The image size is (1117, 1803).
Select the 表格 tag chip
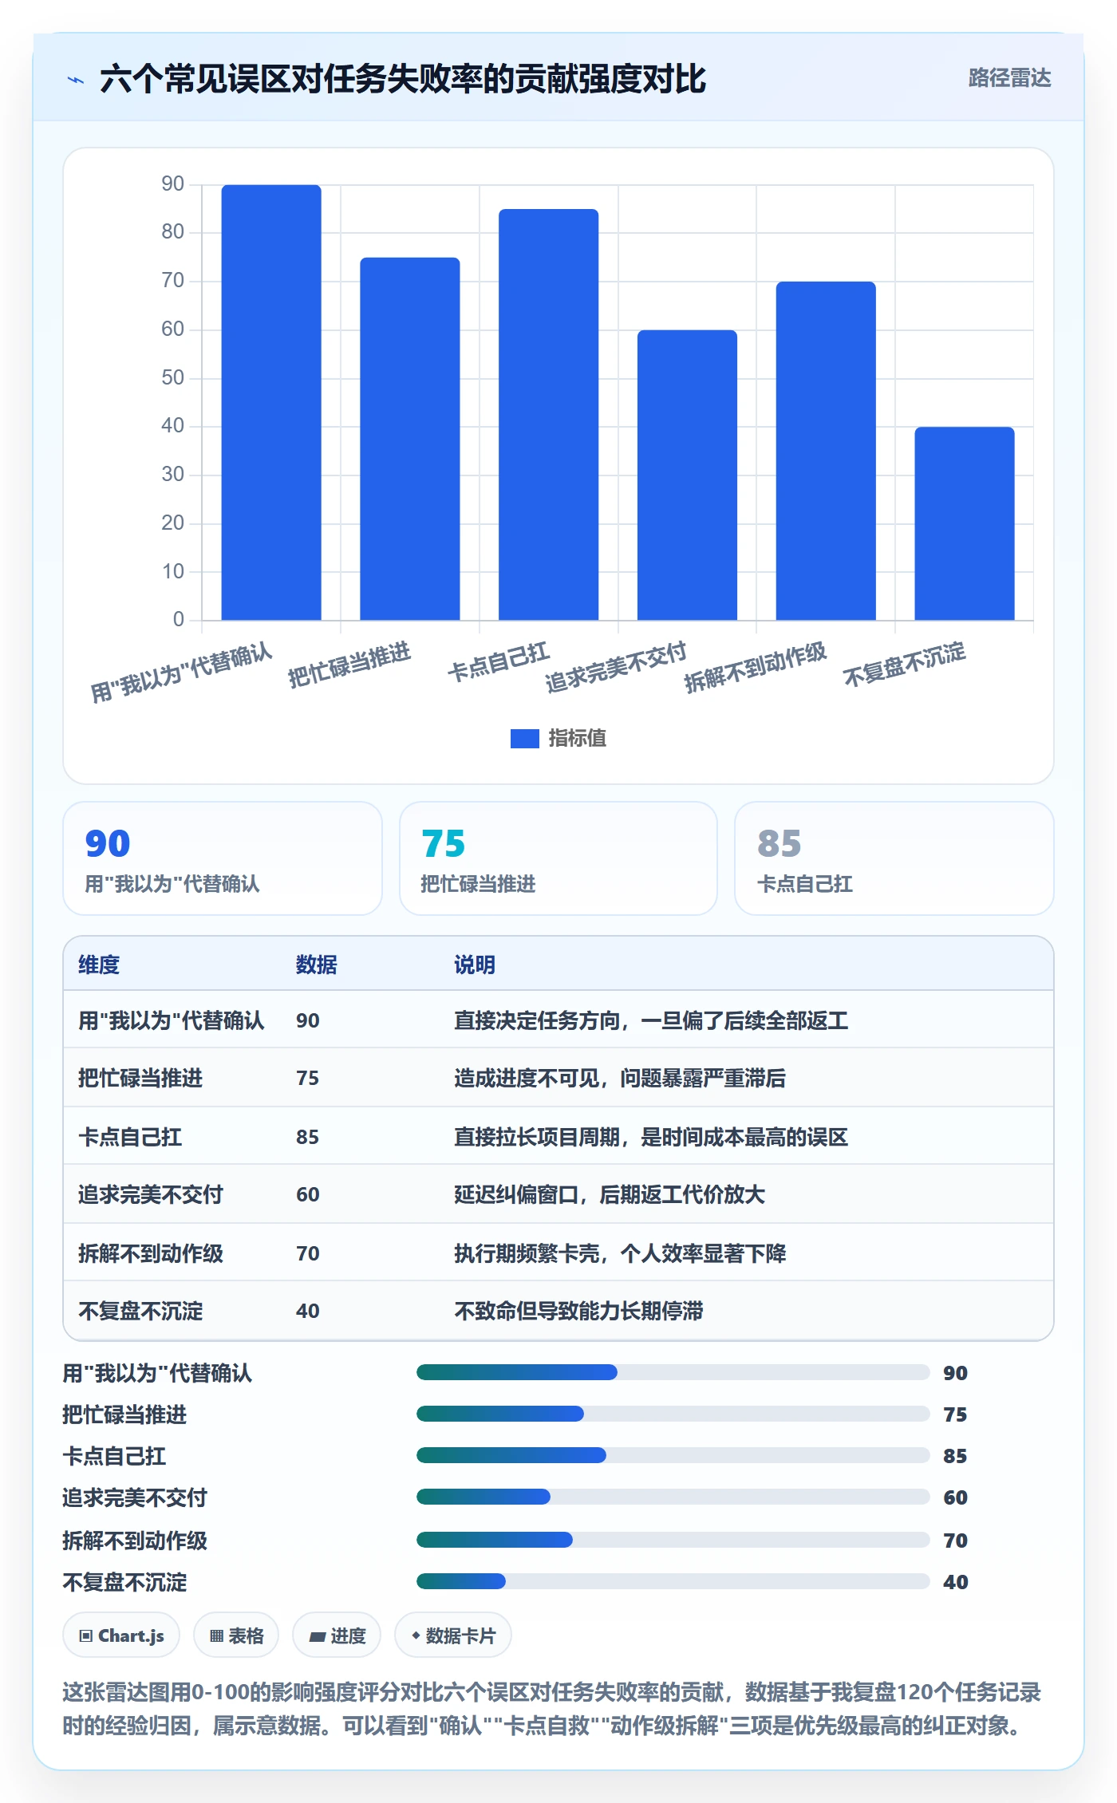point(236,1635)
